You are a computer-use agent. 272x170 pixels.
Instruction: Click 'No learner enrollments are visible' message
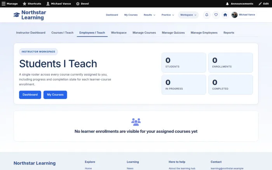(x=136, y=131)
